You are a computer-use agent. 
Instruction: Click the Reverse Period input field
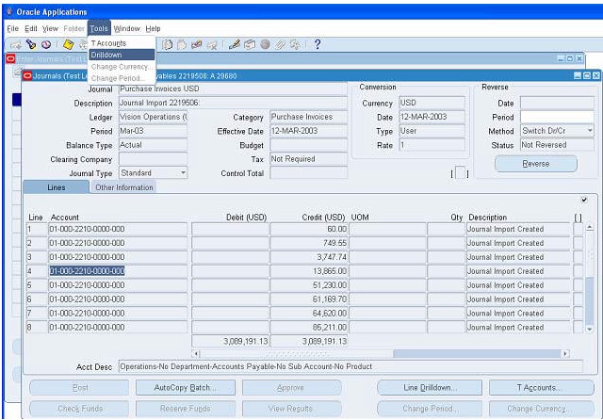pos(557,117)
